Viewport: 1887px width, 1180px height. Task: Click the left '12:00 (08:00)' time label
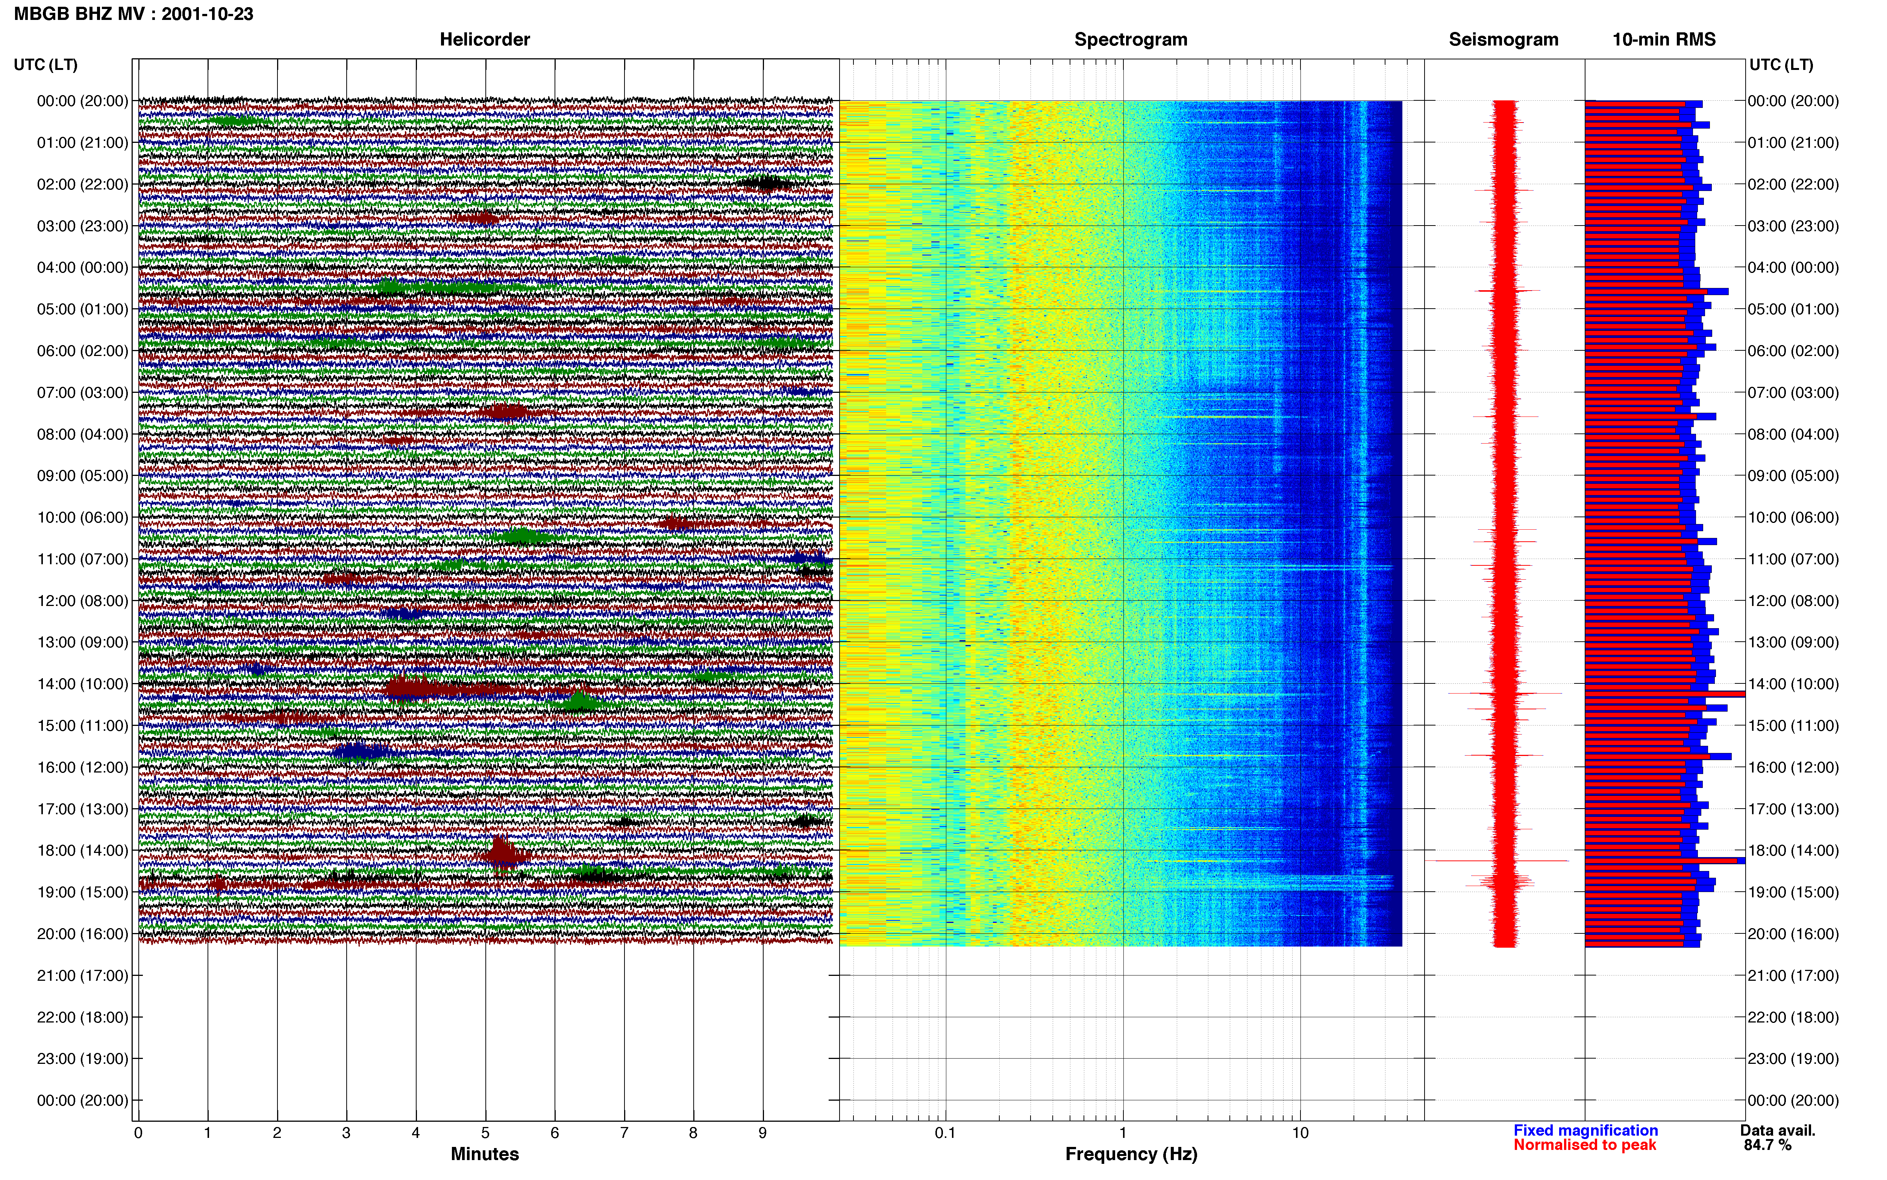[x=83, y=601]
